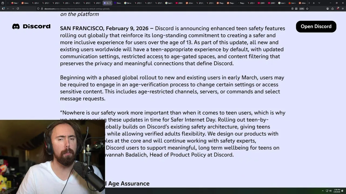346x194 pixels.
Task: Click the icon right of reader view
Action: pos(296,9)
